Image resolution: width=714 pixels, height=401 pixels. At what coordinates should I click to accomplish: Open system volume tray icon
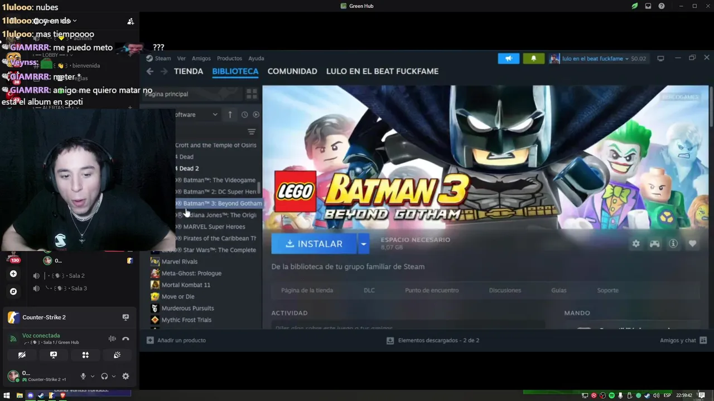click(x=657, y=395)
